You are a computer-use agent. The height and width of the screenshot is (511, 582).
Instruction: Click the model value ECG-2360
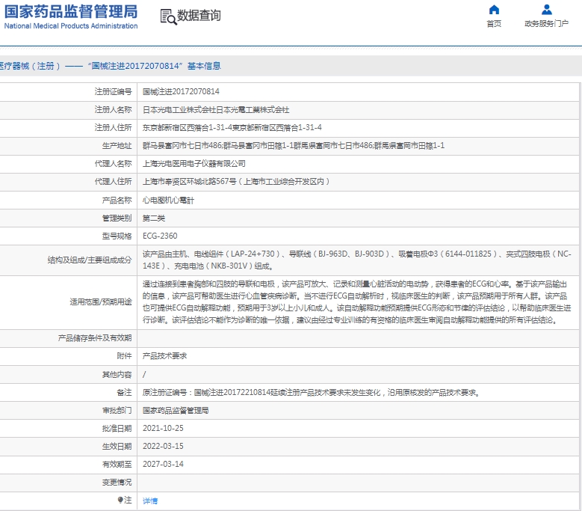point(160,236)
